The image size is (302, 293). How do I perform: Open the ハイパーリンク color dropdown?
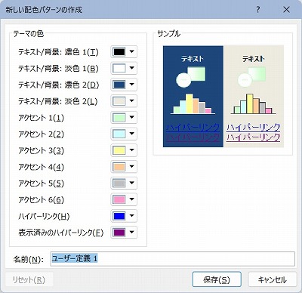tap(124, 216)
